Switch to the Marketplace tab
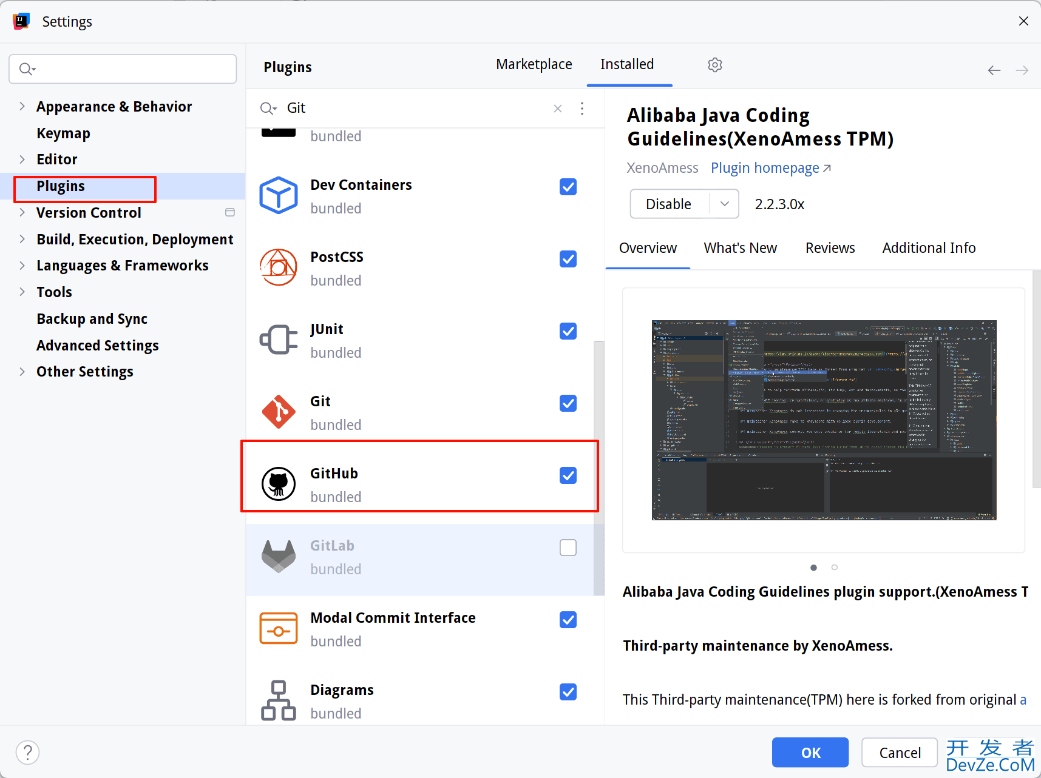This screenshot has height=778, width=1041. pos(534,64)
